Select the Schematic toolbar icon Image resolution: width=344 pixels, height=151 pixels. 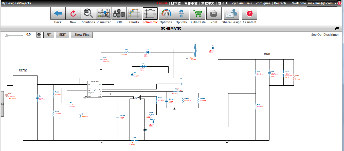150,13
